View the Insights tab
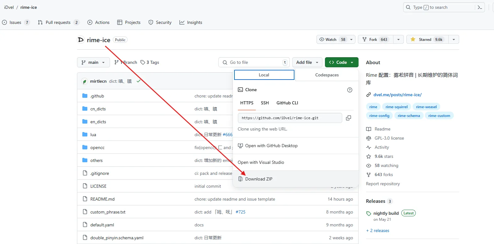The width and height of the screenshot is (494, 244). pyautogui.click(x=191, y=22)
